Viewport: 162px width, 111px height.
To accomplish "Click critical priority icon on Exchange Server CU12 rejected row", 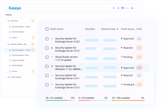I will [x=52, y=48].
